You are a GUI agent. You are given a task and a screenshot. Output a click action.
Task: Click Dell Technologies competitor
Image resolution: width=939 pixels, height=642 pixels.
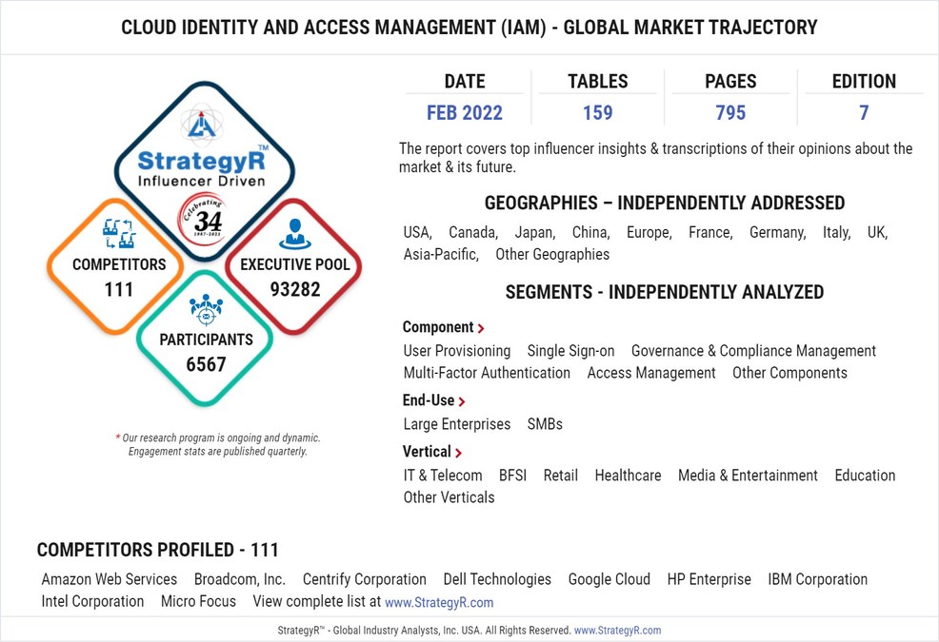tap(497, 580)
